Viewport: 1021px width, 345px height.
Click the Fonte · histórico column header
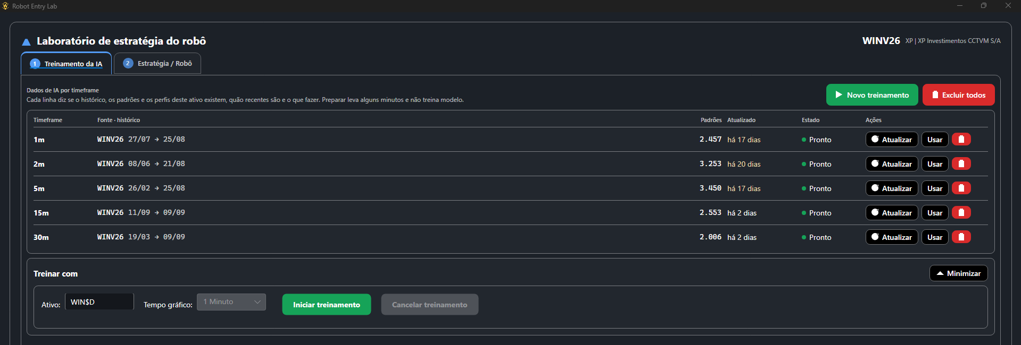tap(119, 120)
